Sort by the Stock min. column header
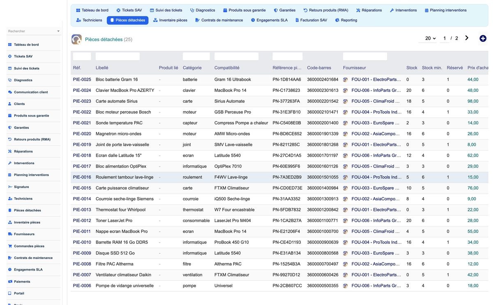This screenshot has height=305, width=493. coord(432,68)
